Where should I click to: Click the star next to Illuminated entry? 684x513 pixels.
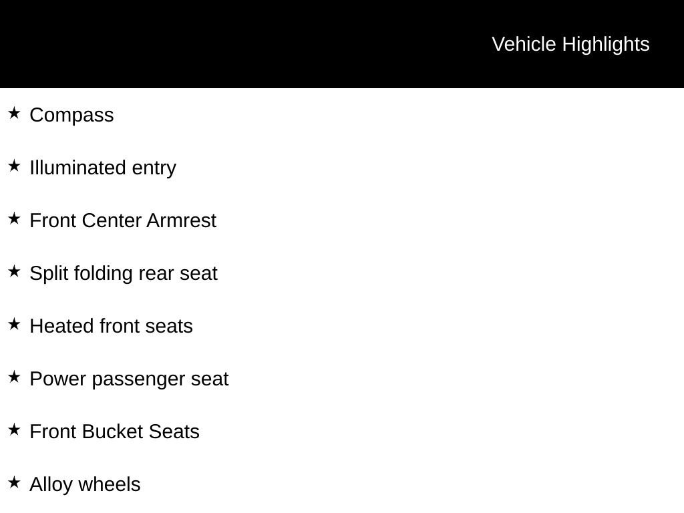(x=15, y=166)
